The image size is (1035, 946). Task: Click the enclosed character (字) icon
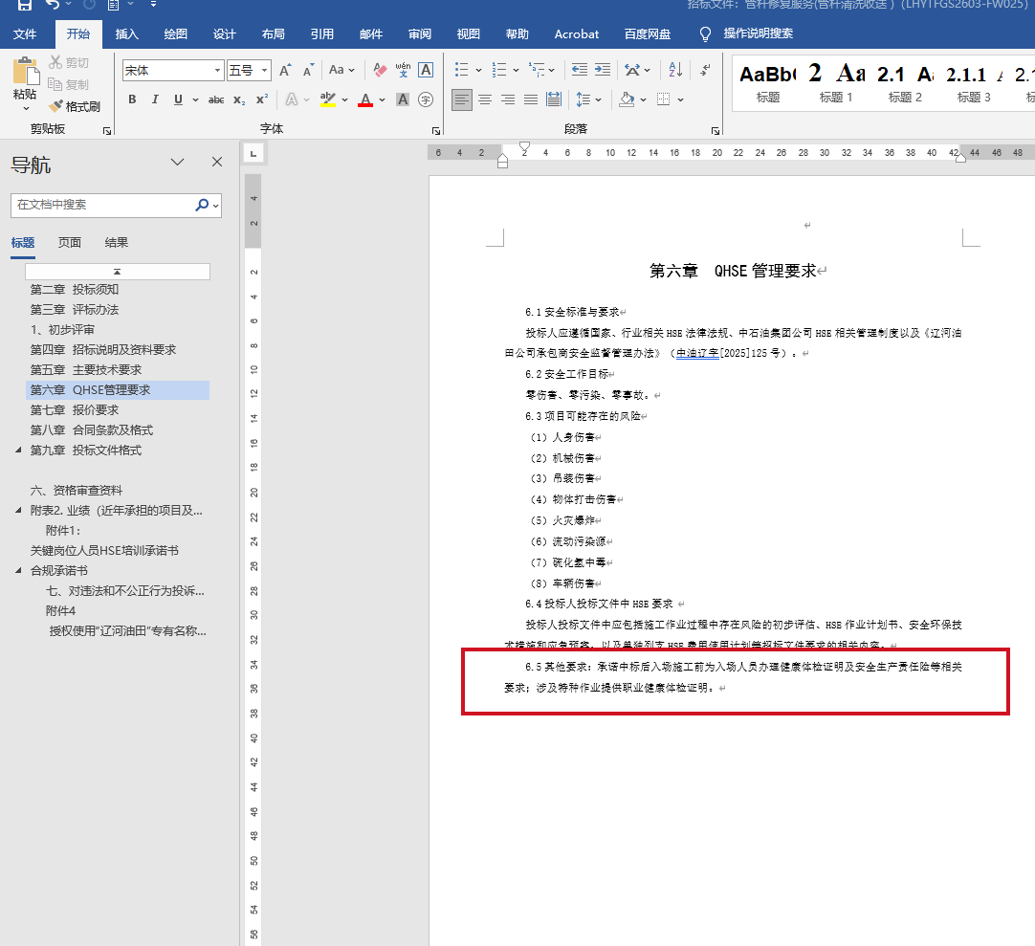(426, 99)
